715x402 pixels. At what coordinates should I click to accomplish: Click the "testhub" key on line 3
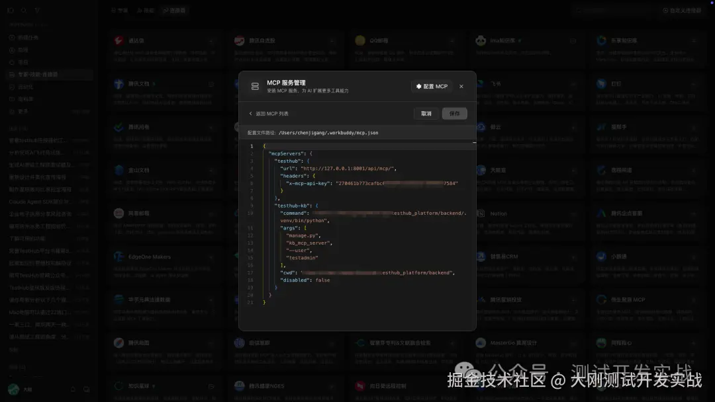point(288,161)
